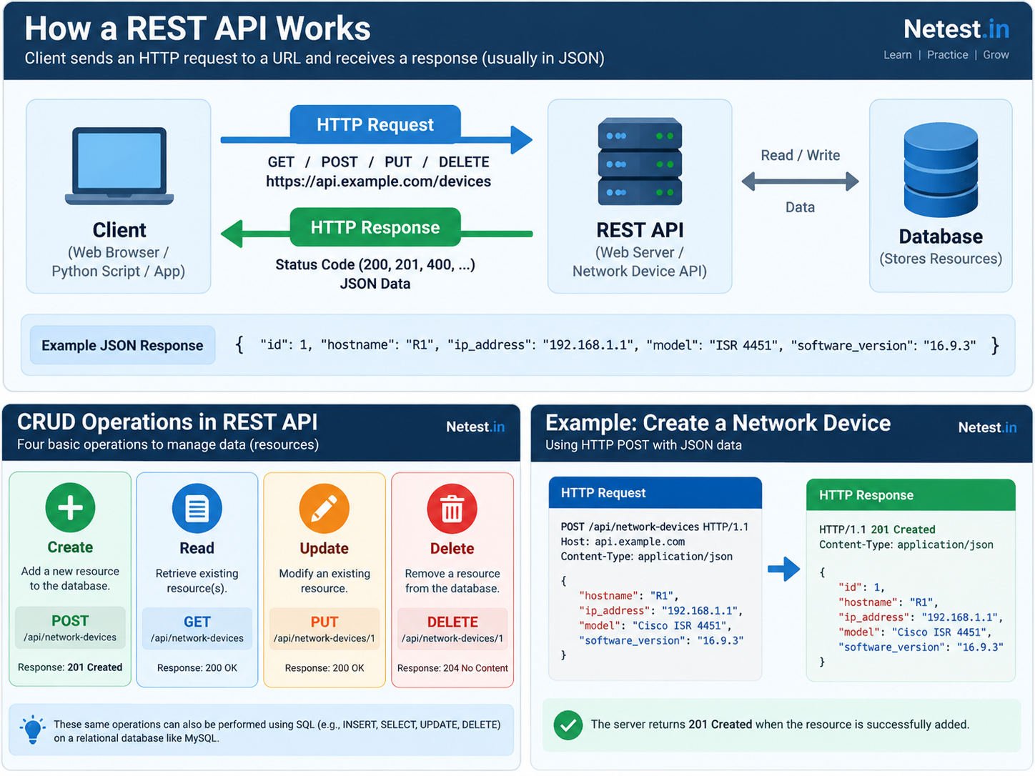1035x776 pixels.
Task: Click the JSON Data text under Status Code
Action: pyautogui.click(x=375, y=284)
